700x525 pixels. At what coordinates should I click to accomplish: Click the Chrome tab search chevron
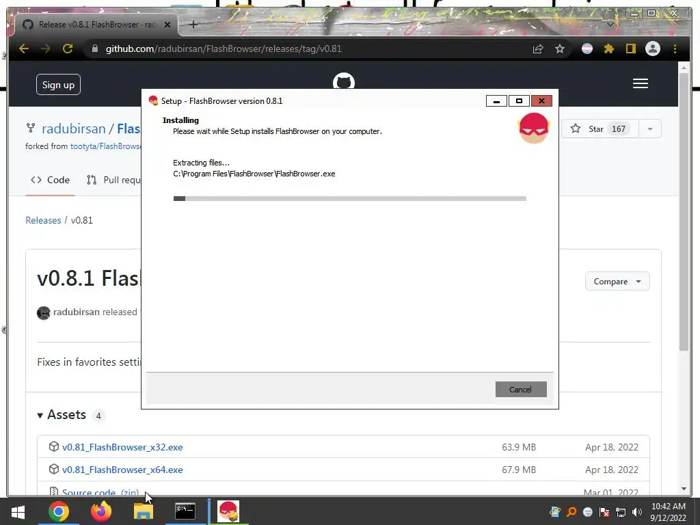(x=610, y=25)
